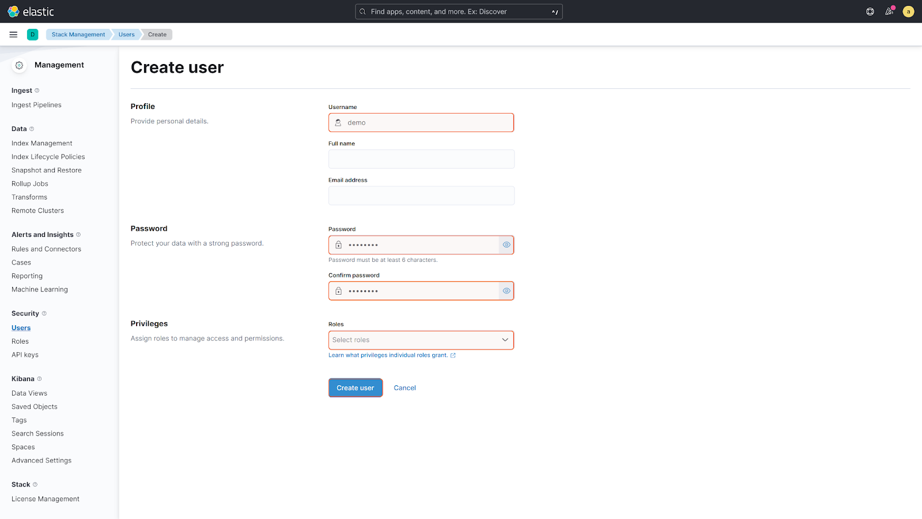922x519 pixels.
Task: Toggle visibility of Confirm password field
Action: pyautogui.click(x=506, y=291)
